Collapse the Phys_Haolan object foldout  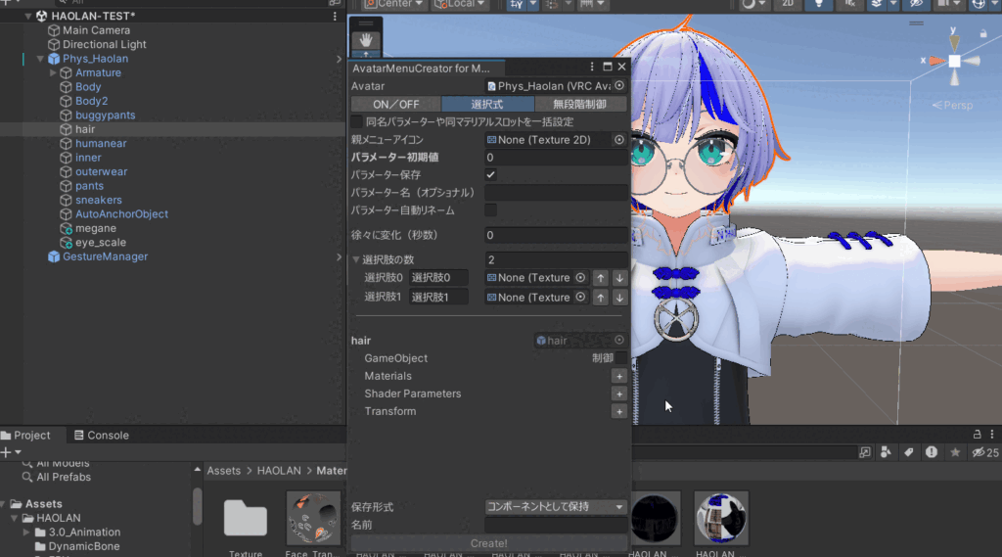pos(40,59)
